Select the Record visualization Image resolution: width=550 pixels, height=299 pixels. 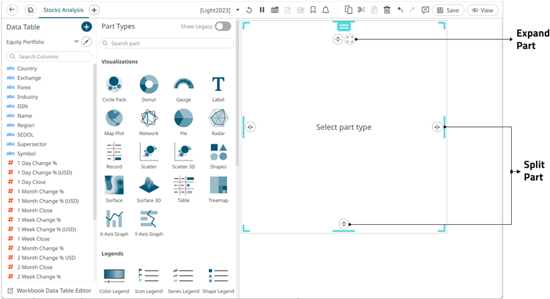click(114, 156)
